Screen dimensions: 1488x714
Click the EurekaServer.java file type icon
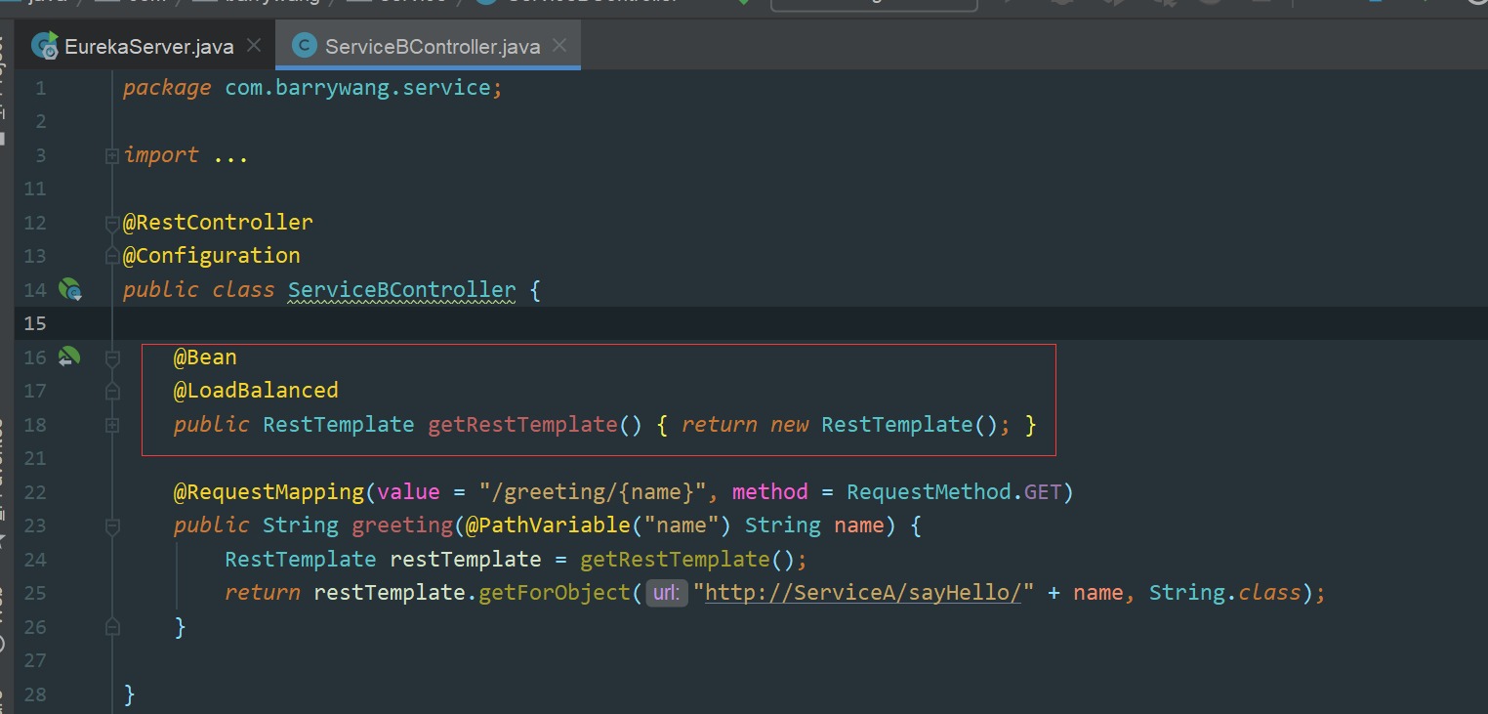45,45
